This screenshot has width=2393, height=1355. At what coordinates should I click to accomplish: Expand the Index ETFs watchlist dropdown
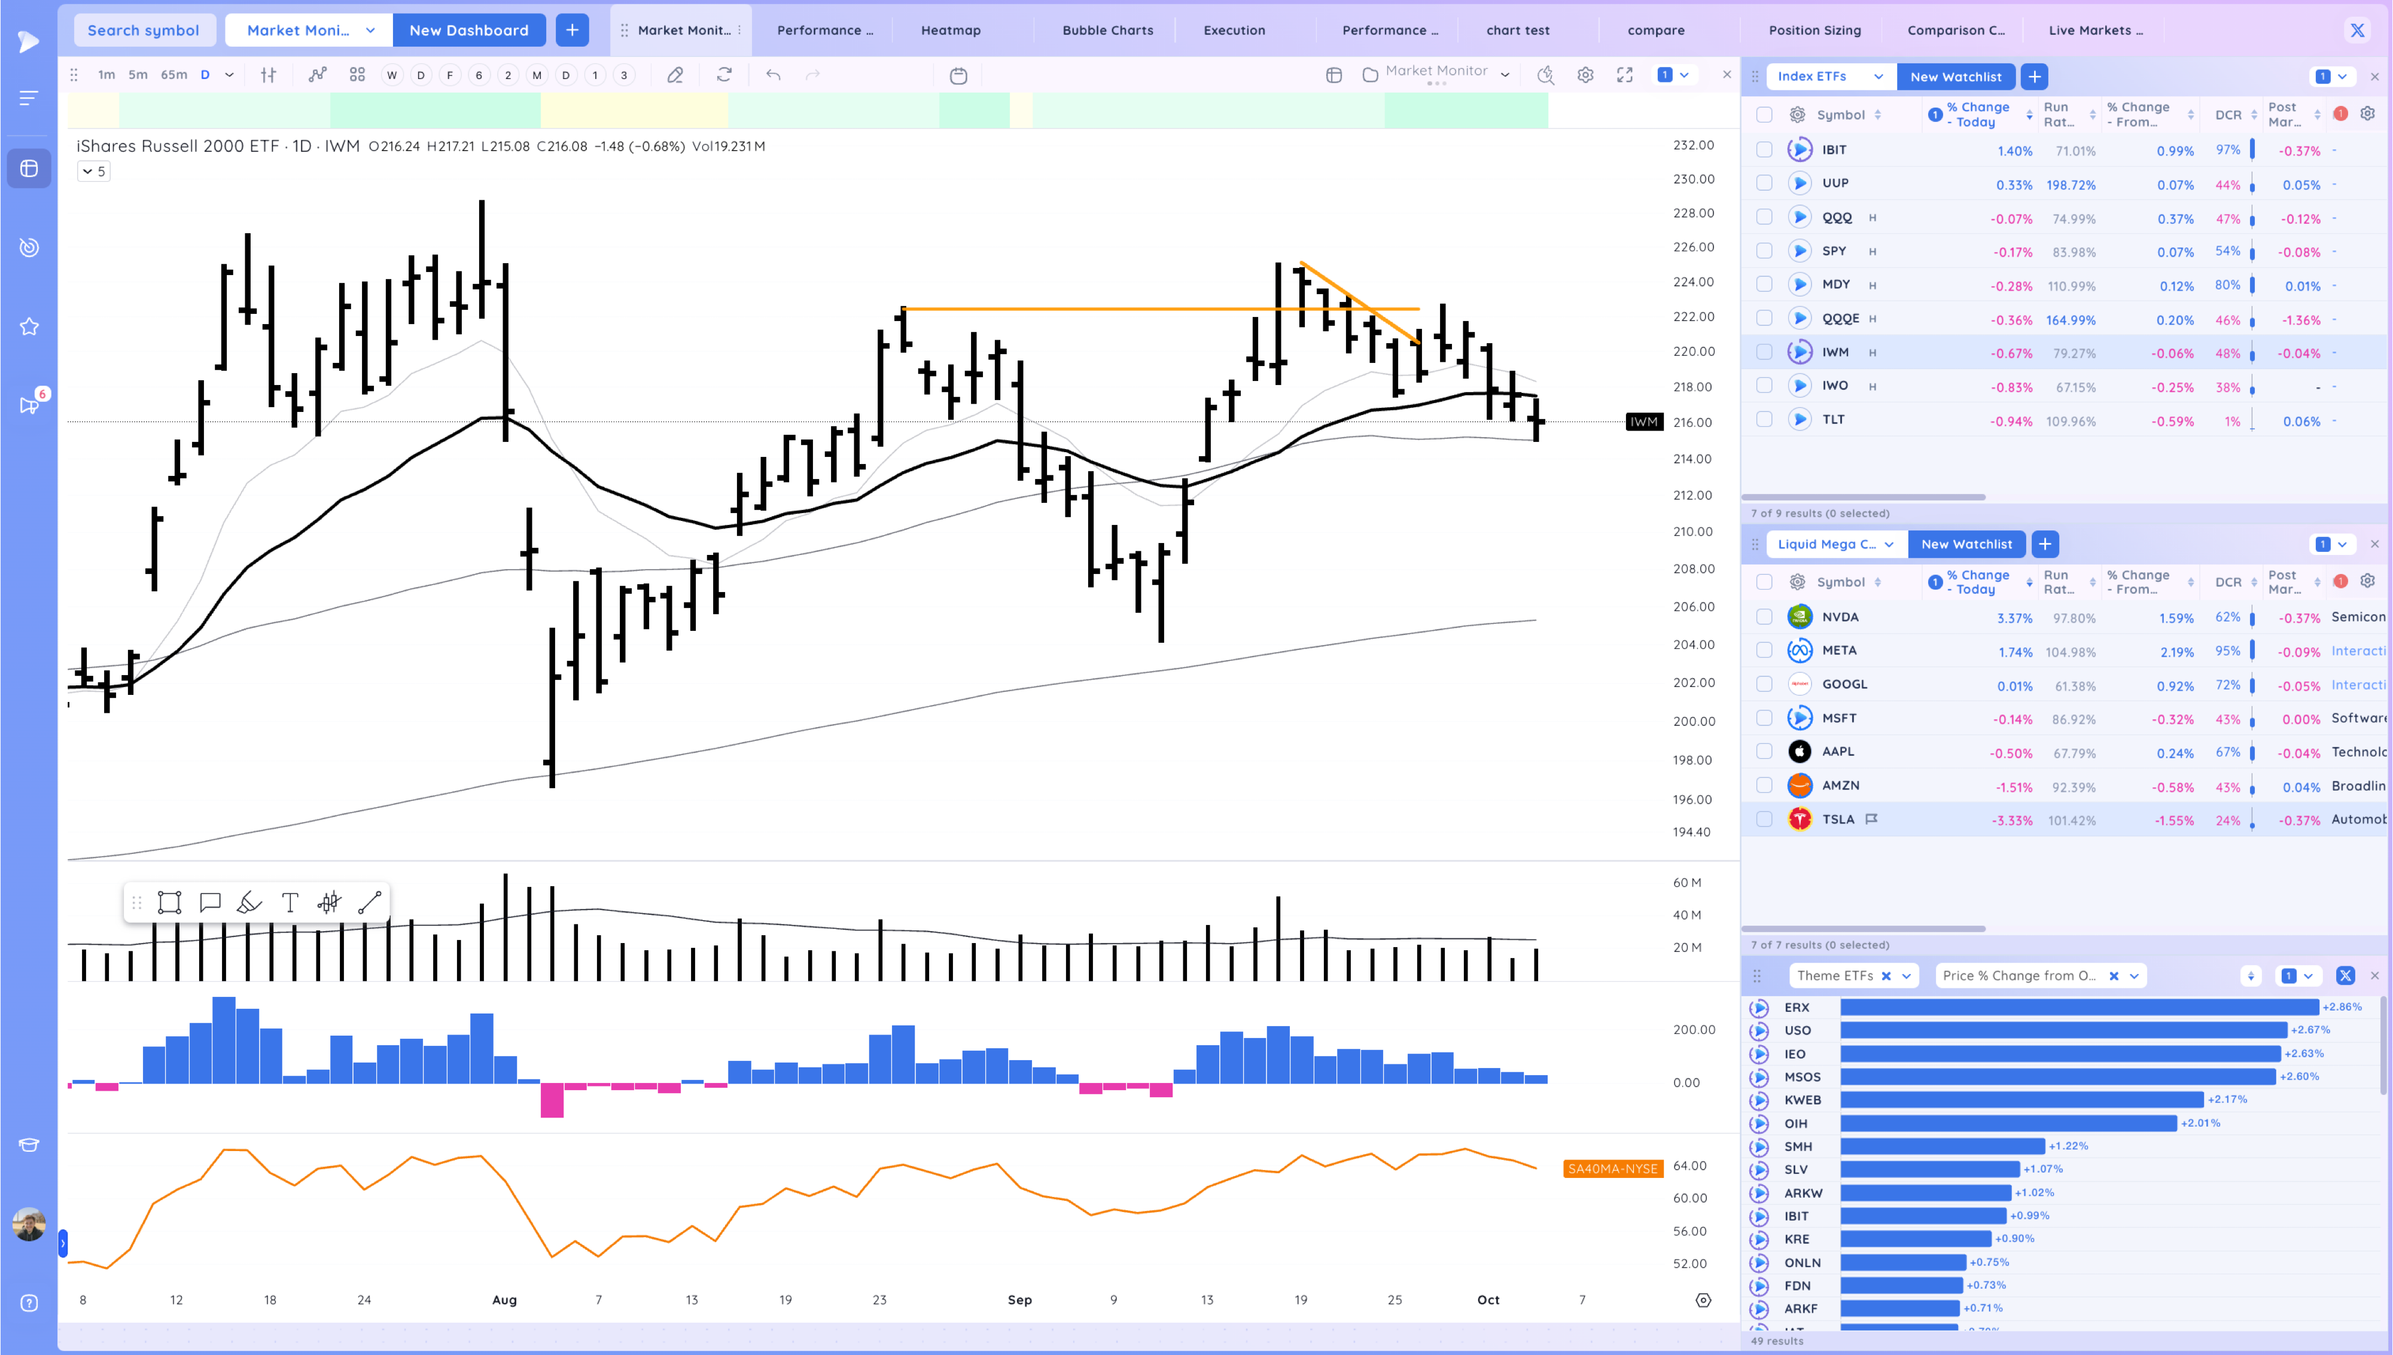pos(1879,77)
